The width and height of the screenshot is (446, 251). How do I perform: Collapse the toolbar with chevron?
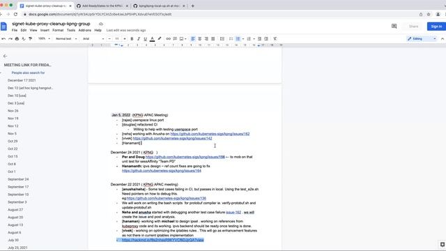pyautogui.click(x=443, y=39)
